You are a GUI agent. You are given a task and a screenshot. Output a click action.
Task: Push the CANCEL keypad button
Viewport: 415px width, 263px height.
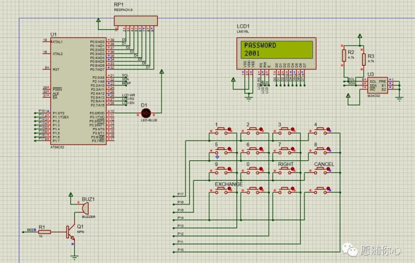tap(320, 170)
